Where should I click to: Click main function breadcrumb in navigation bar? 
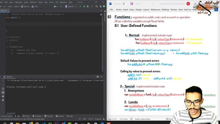pos(35,7)
